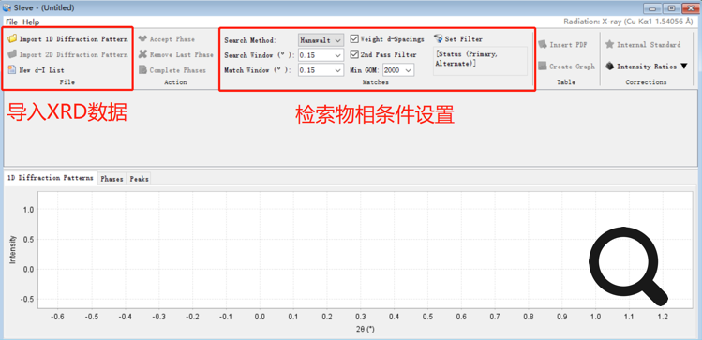The width and height of the screenshot is (702, 340).
Task: Click the New d-I List icon
Action: (12, 70)
